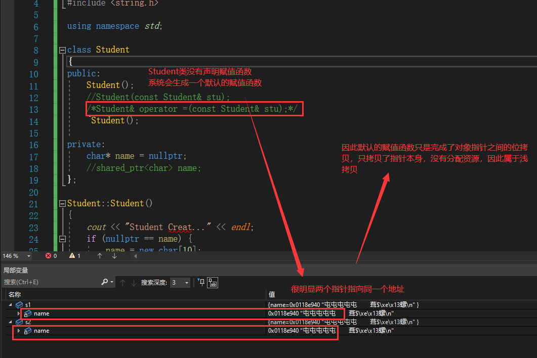Click the locals search box 搜索(Ctrl+E)

coord(51,282)
